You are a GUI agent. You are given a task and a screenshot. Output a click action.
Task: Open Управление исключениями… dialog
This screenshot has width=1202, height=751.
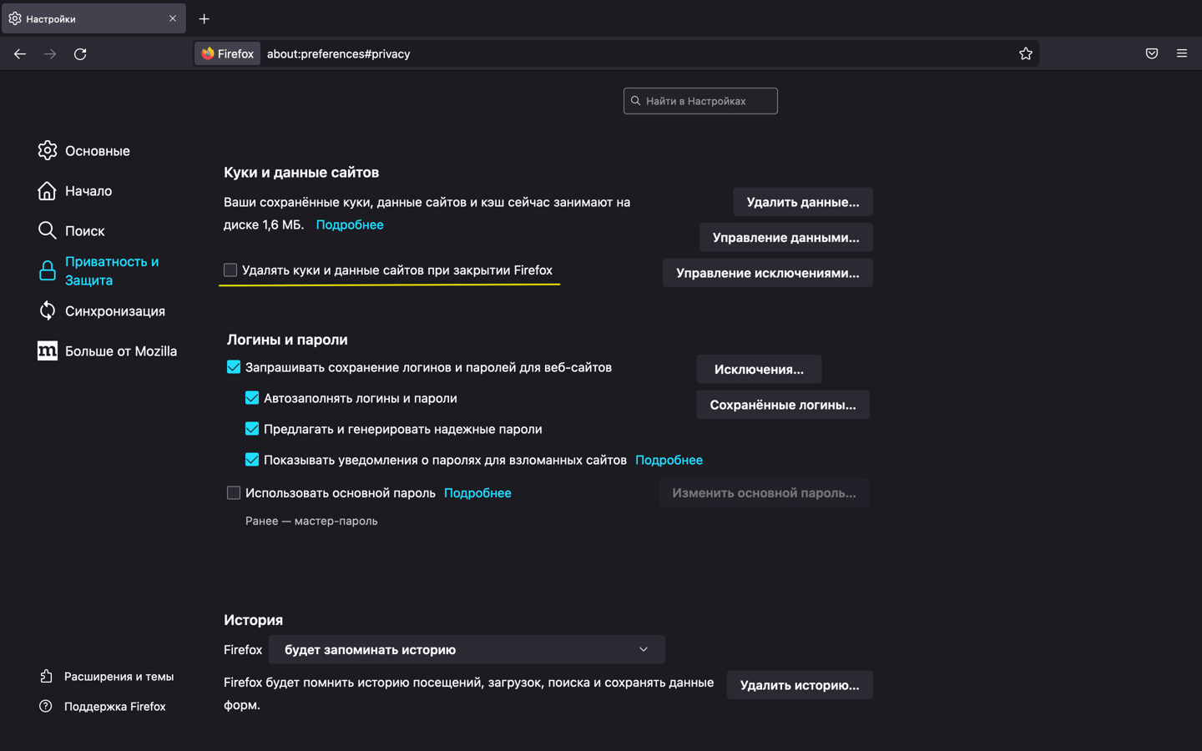click(768, 273)
